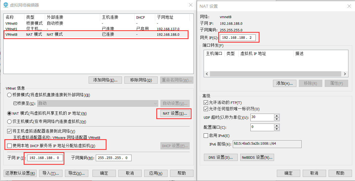The image size is (355, 181).
Task: Click the greyed DHCP 设置(P)... button
Action: 175,146
